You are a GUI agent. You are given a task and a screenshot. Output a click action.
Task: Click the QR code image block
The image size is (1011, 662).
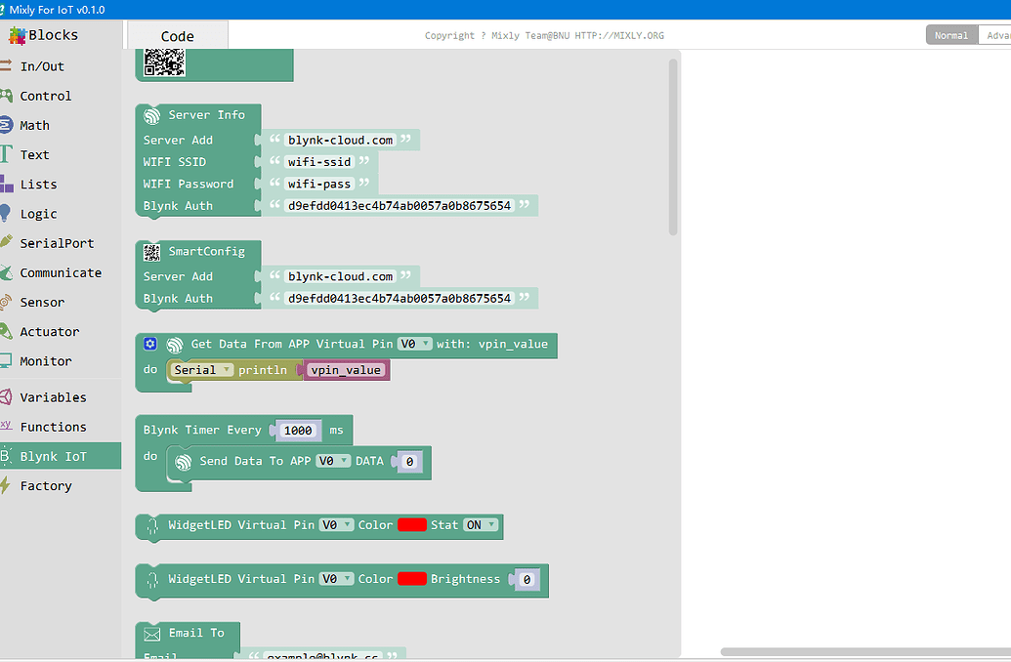tap(164, 62)
